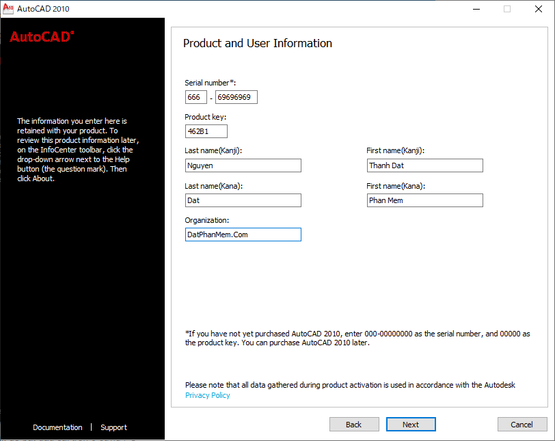555x441 pixels.
Task: Go to previous step with Back
Action: point(354,425)
